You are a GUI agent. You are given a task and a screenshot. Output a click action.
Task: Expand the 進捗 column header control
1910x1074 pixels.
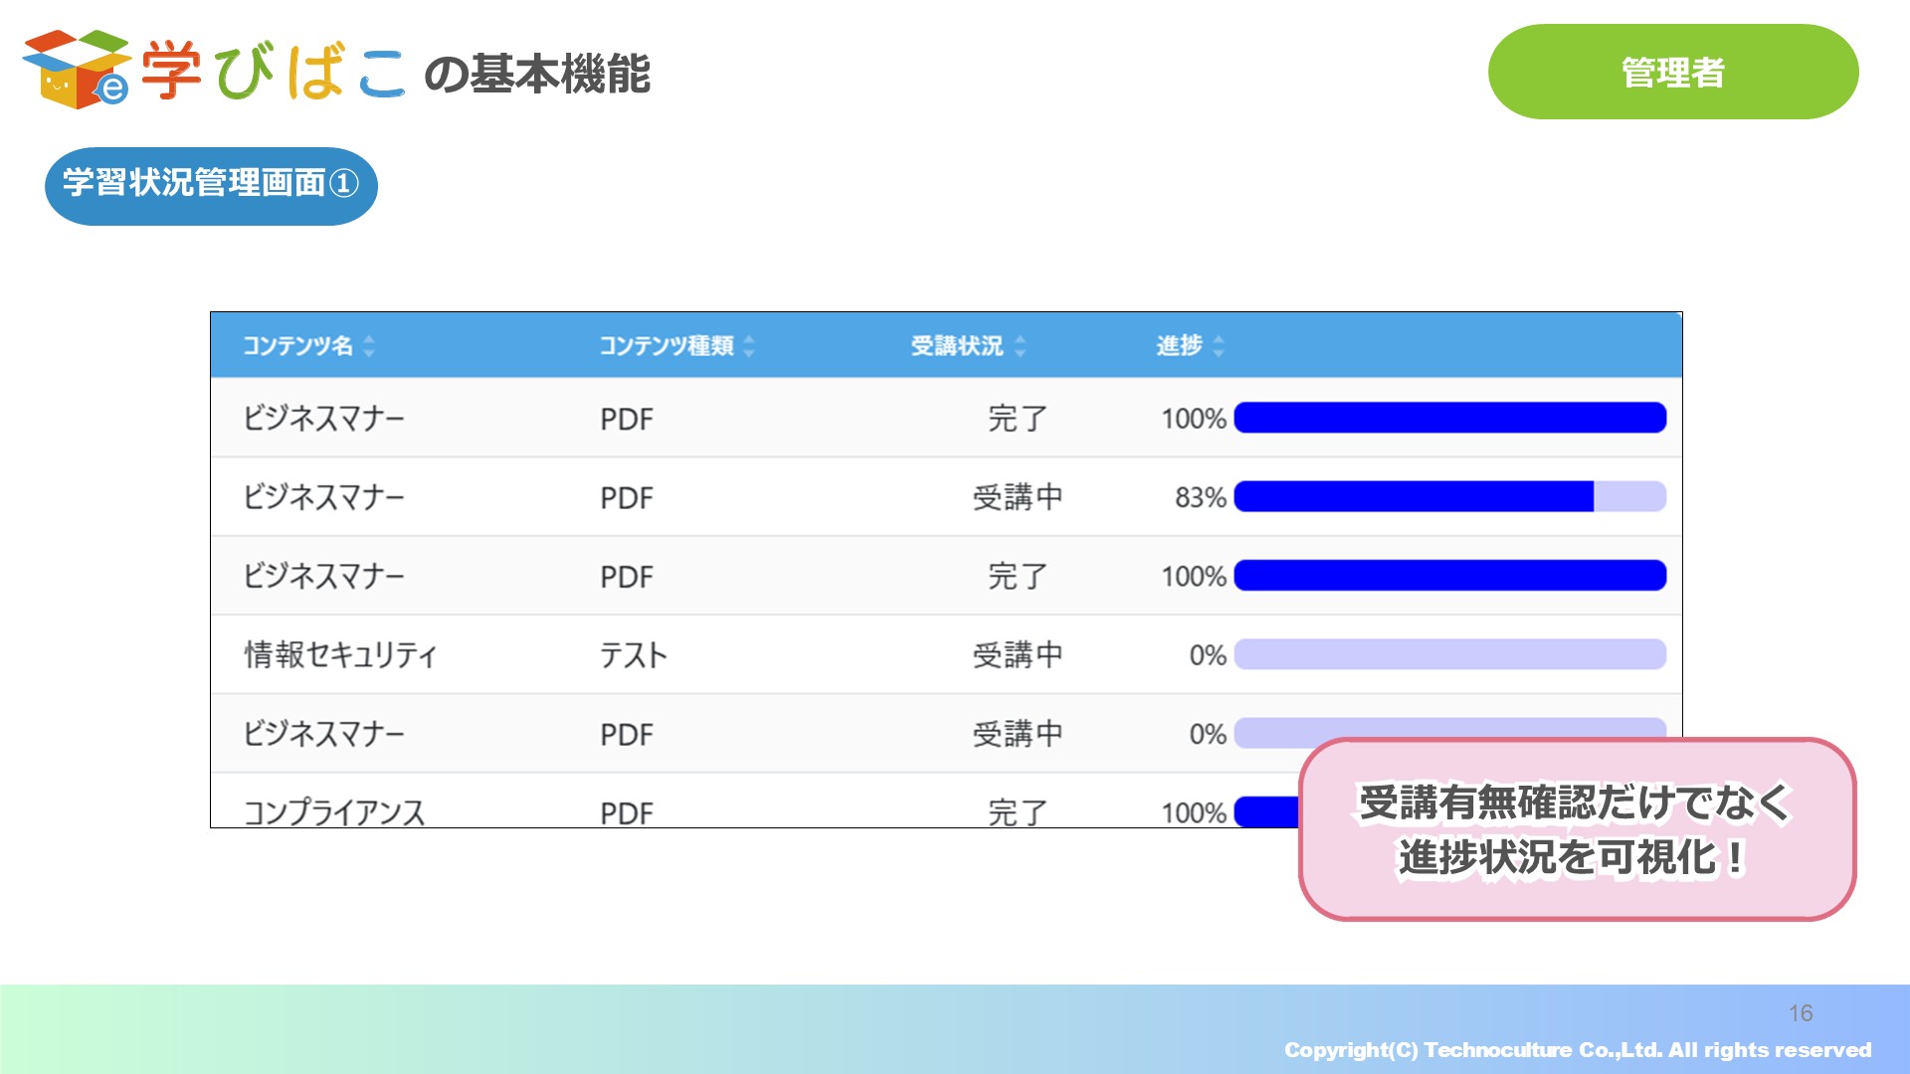(1219, 347)
